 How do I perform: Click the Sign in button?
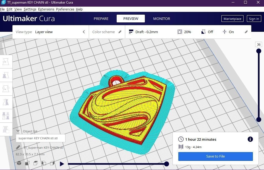[x=254, y=19]
